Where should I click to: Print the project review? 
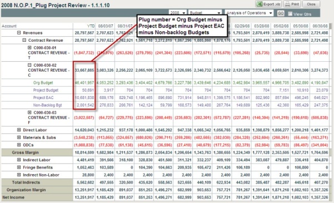pos(292,4)
